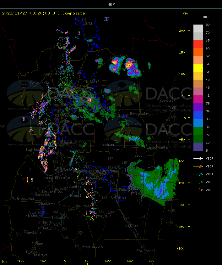Click the 'Sta.Isabel' map label
Image resolution: width=222 pixels, height=265 pixels.
pyautogui.click(x=146, y=251)
